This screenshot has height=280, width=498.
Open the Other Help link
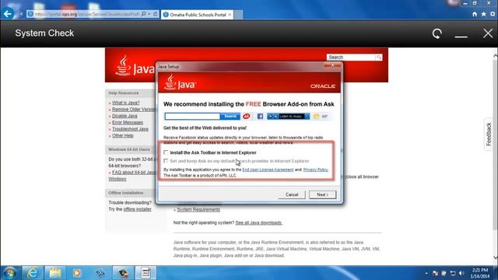[x=123, y=135]
